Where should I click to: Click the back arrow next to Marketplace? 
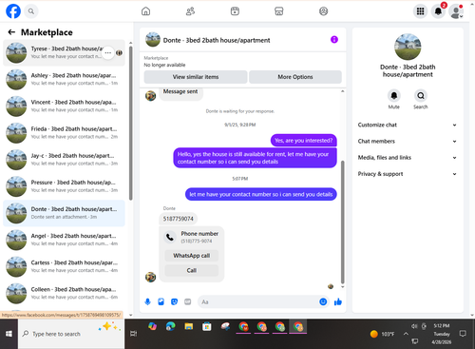[11, 32]
